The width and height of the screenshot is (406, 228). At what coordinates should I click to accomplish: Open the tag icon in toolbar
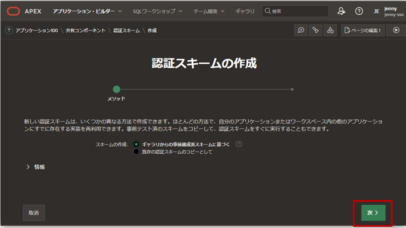click(x=315, y=30)
